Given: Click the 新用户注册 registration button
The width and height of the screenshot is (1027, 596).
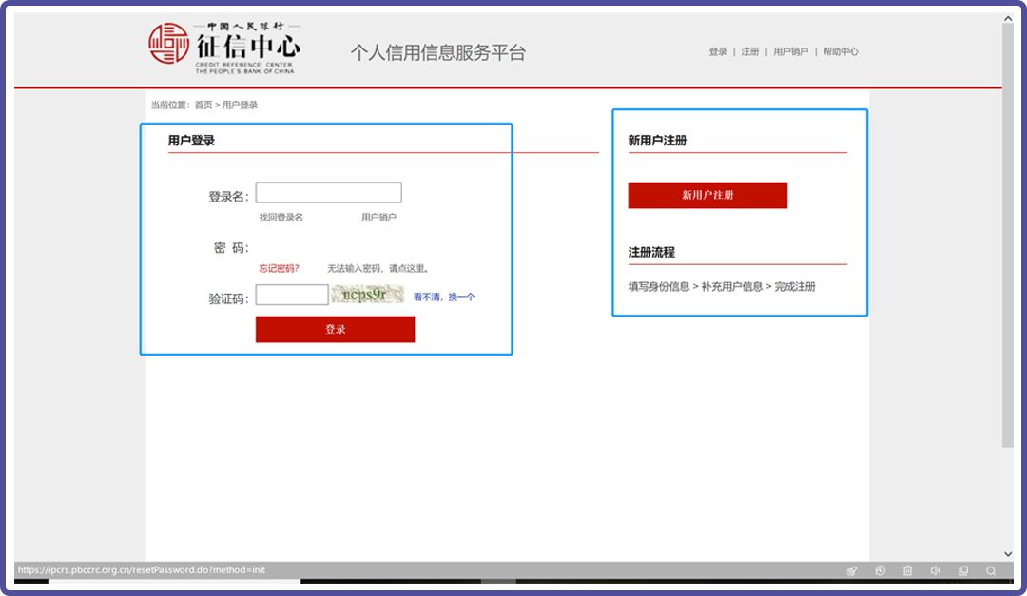Looking at the screenshot, I should (x=707, y=195).
